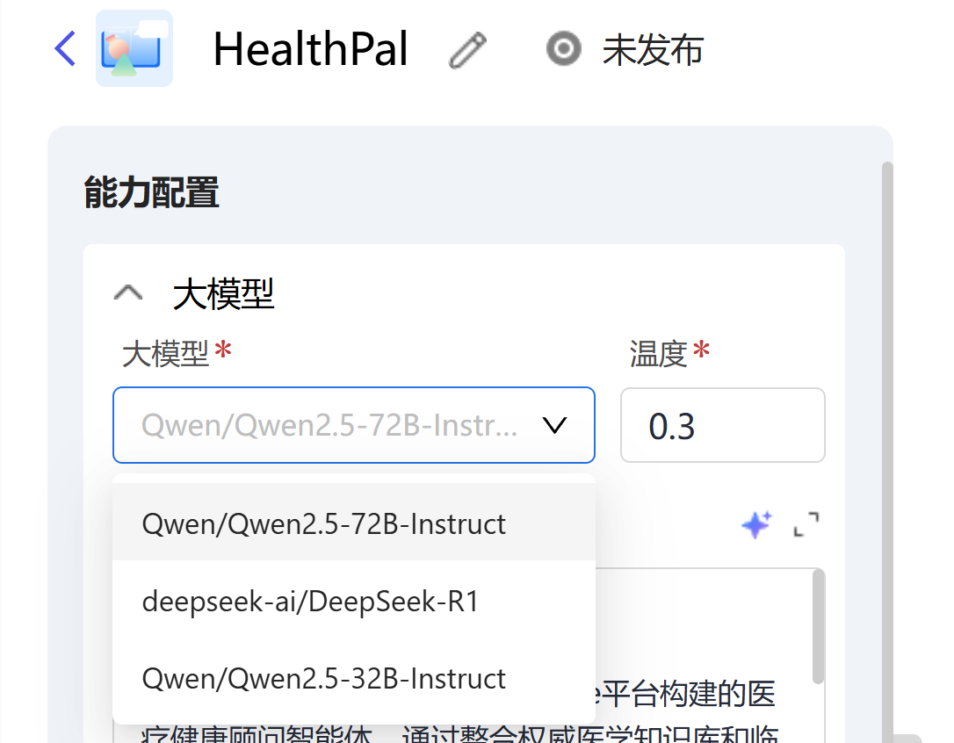Click the back arrow to leave HealthPal
Screen dimensions: 954x743
click(63, 49)
